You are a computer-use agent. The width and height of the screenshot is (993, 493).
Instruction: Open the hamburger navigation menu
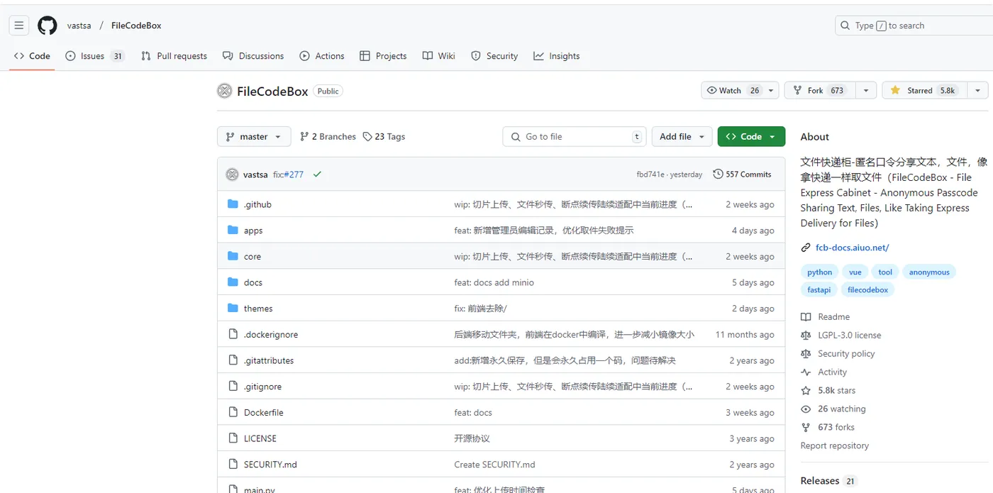19,26
